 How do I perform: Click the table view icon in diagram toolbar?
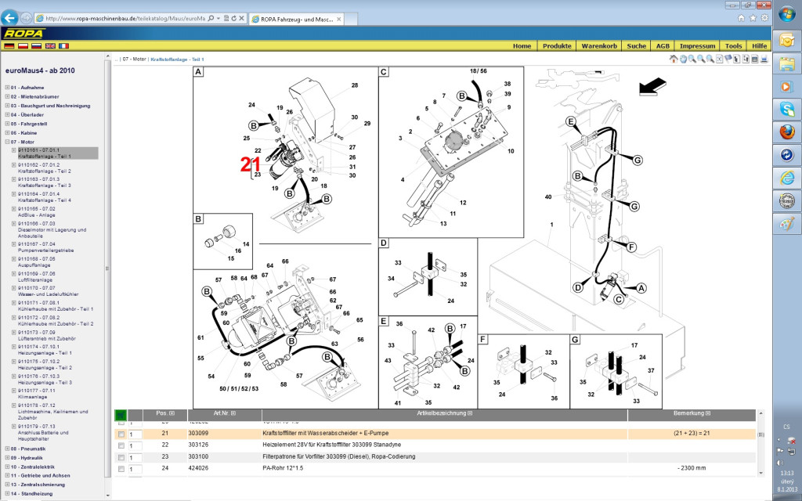pyautogui.click(x=754, y=59)
